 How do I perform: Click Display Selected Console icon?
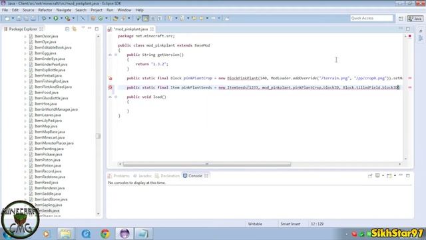pyautogui.click(x=377, y=176)
